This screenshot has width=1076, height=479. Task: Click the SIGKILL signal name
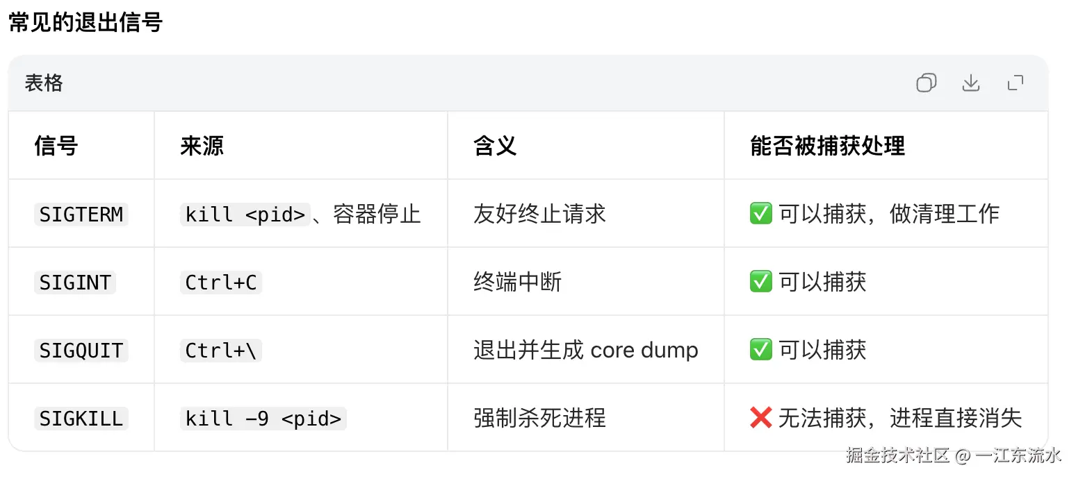(81, 418)
